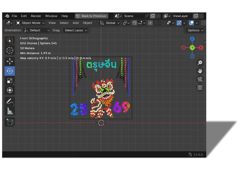
Task: Open gizmo options dropdown arrow
Action: (x=184, y=23)
